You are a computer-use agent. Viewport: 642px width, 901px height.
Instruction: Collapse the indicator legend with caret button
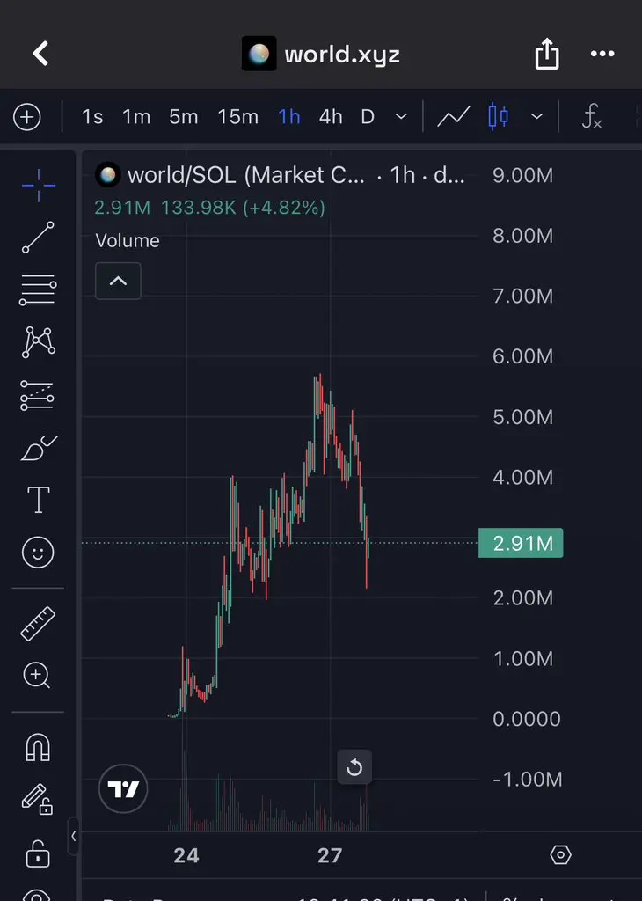[118, 281]
